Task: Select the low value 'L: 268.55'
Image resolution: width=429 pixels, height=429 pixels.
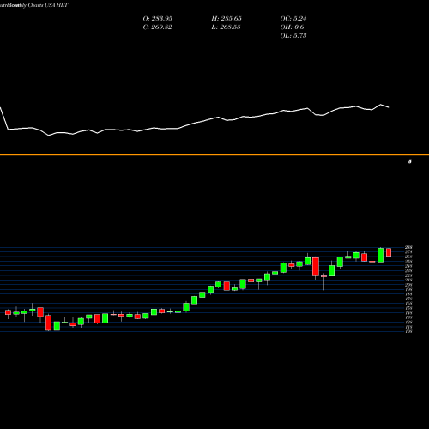Action: pyautogui.click(x=226, y=27)
